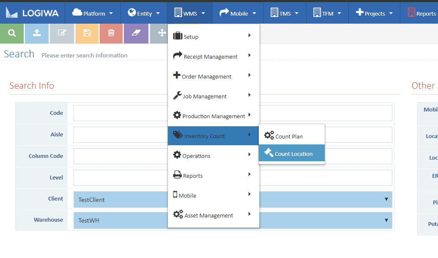Expand the Setup submenu
This screenshot has width=438, height=258.
click(x=190, y=36)
